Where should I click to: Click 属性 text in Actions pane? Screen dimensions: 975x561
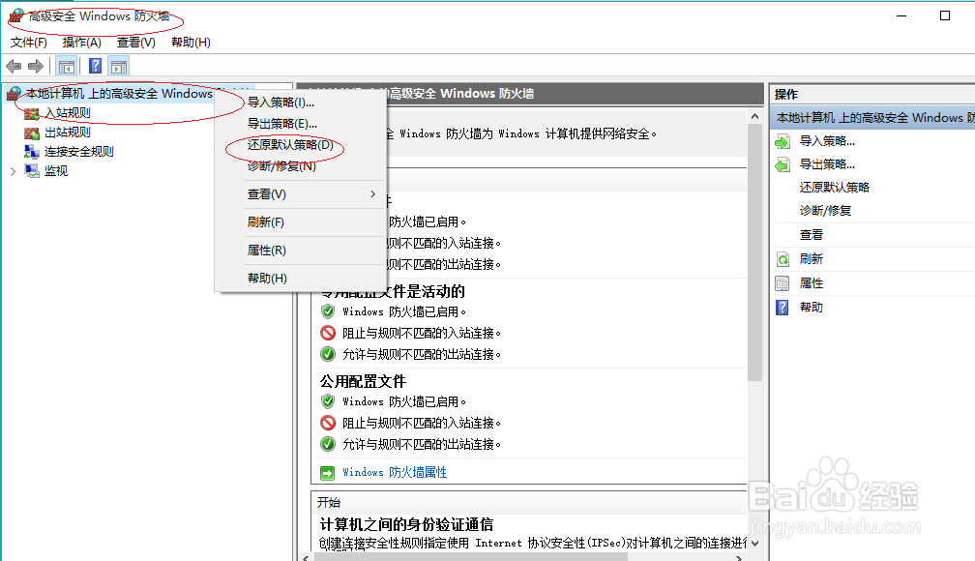coord(811,283)
